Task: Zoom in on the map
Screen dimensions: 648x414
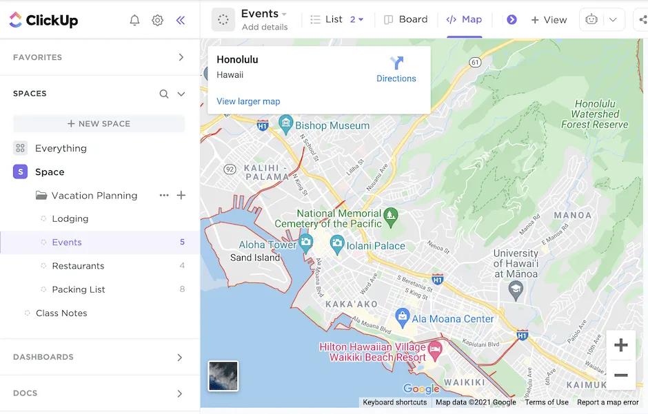Action: click(620, 344)
